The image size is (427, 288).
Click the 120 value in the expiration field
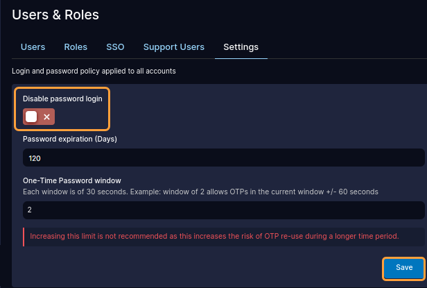pyautogui.click(x=35, y=158)
